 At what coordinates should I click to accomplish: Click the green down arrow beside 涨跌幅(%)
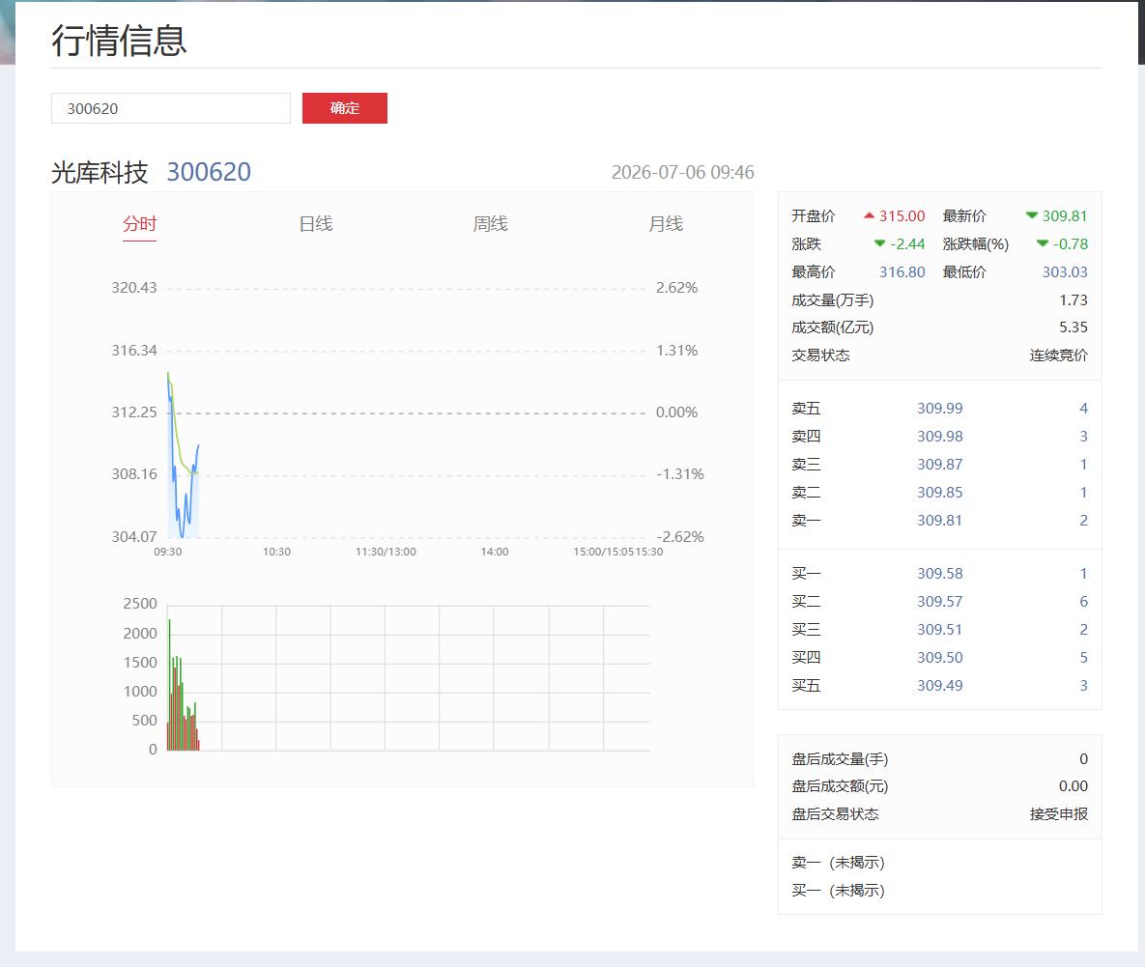coord(1043,243)
